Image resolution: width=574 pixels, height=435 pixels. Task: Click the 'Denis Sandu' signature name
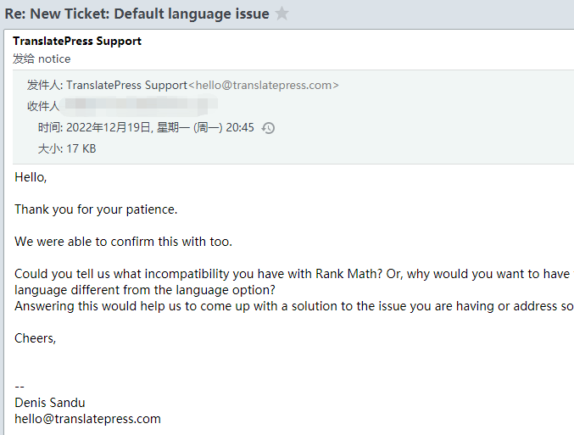coord(50,403)
